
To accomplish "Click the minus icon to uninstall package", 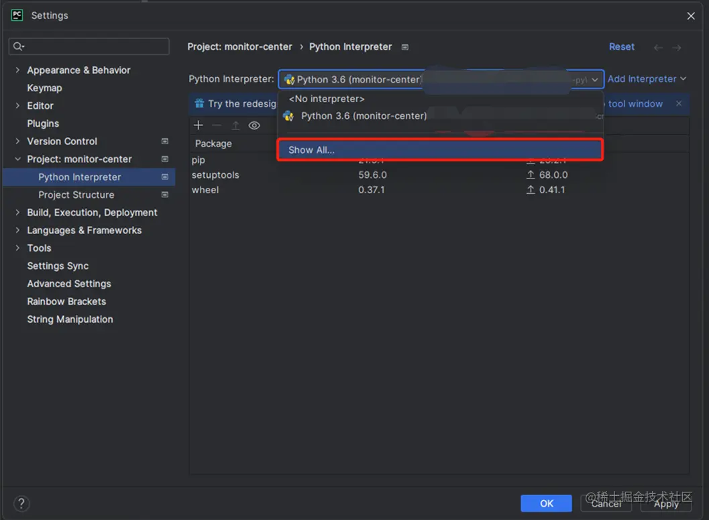I will [217, 125].
